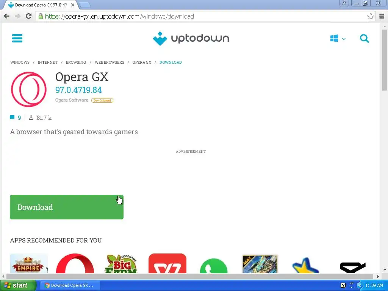Open the Big Farm recommended app
Viewport: 388px width, 291px height.
coord(121,264)
